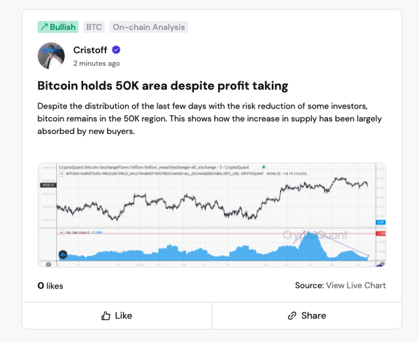Click the verified badge next to Cristoff
The width and height of the screenshot is (419, 342).
tap(117, 50)
